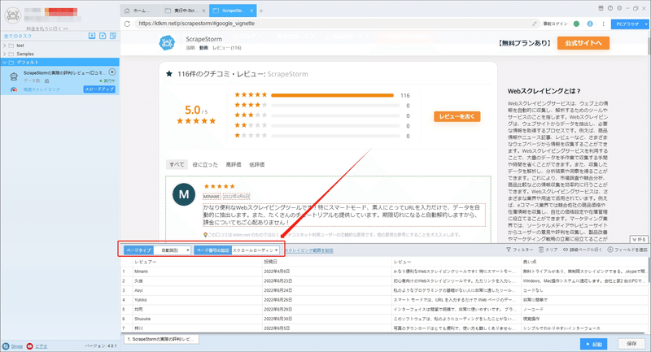651x352 pixels.
Task: Select the 低評価 review filter tab
Action: click(x=256, y=164)
